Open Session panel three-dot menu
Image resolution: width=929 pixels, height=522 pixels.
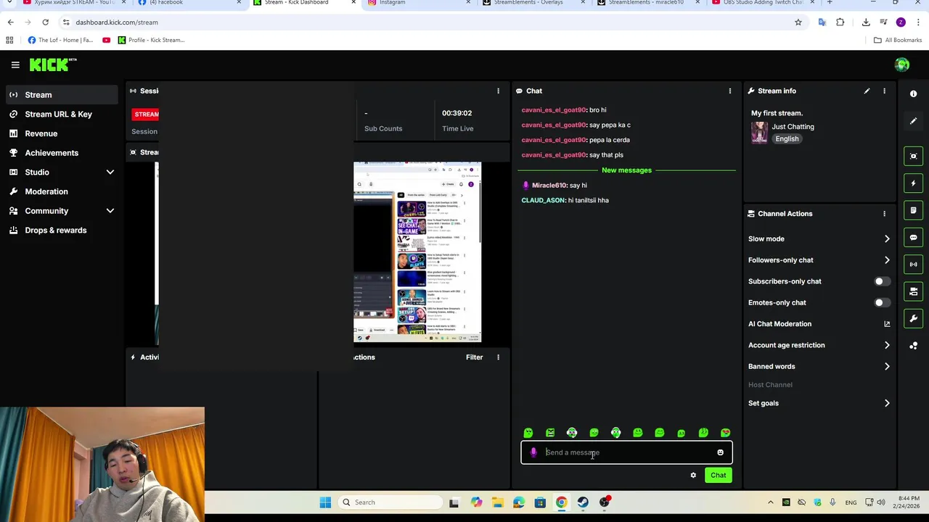coord(498,91)
